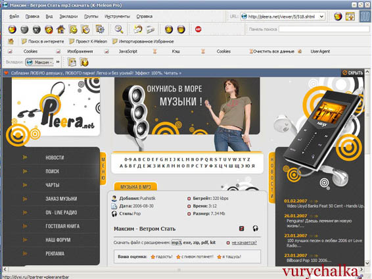
Task: Click the СКРЫТЬ button on the ad bar
Action: (353, 73)
